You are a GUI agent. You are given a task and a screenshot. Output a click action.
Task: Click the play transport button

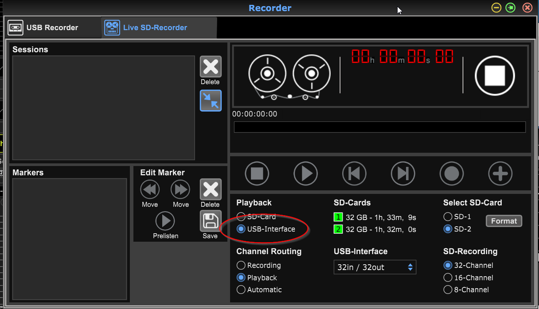306,173
